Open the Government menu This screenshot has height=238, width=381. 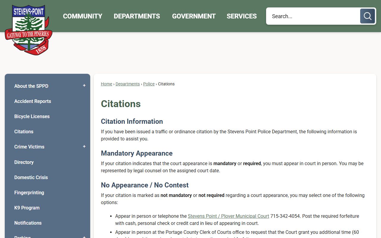pos(194,16)
